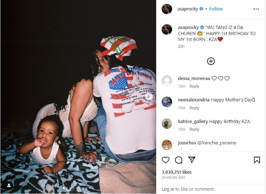Screen dimensions: 266x194
Task: Share post via paper plane icon
Action: [192, 160]
